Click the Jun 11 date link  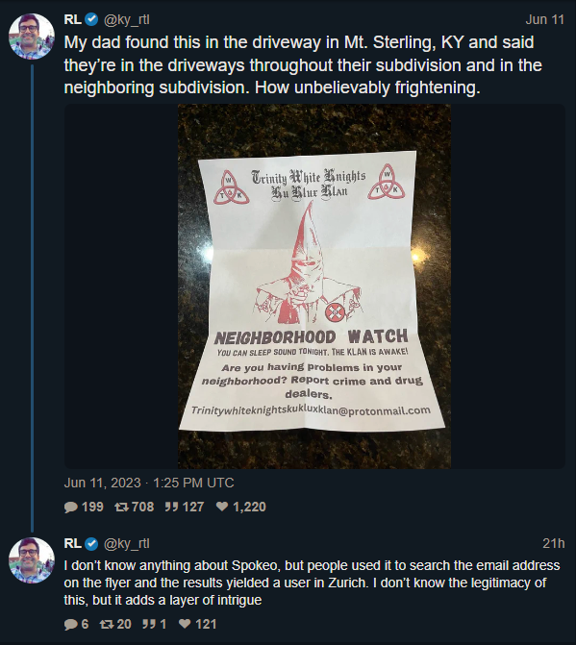tap(544, 20)
